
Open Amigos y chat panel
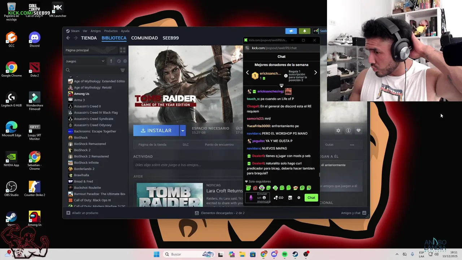click(354, 213)
